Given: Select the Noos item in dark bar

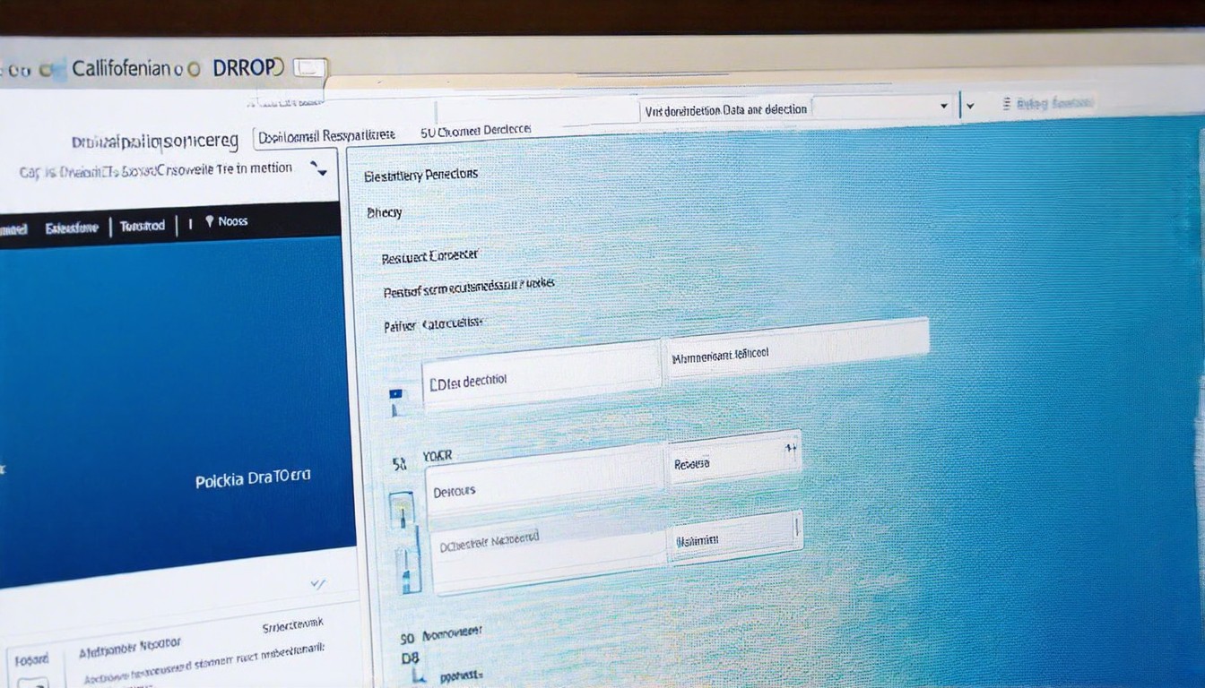Looking at the screenshot, I should (232, 221).
